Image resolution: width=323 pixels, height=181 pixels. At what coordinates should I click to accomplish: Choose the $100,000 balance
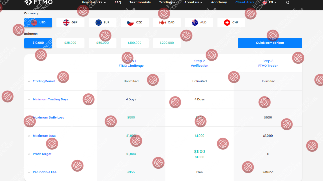click(134, 43)
